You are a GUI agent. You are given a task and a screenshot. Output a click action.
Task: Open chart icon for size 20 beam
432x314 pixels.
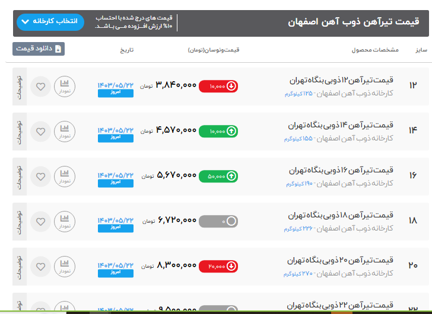click(x=65, y=267)
